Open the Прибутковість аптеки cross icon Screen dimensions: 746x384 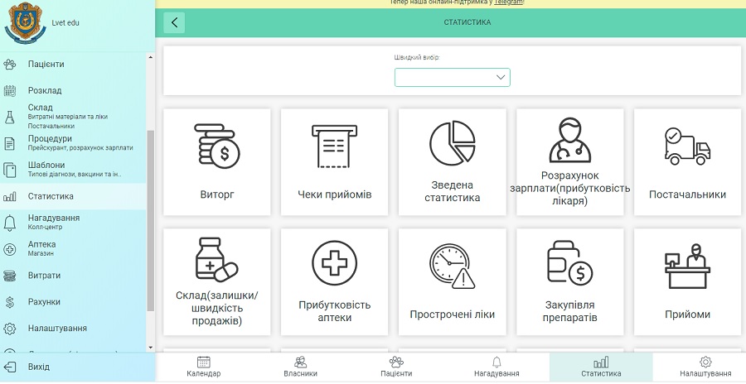tap(335, 263)
